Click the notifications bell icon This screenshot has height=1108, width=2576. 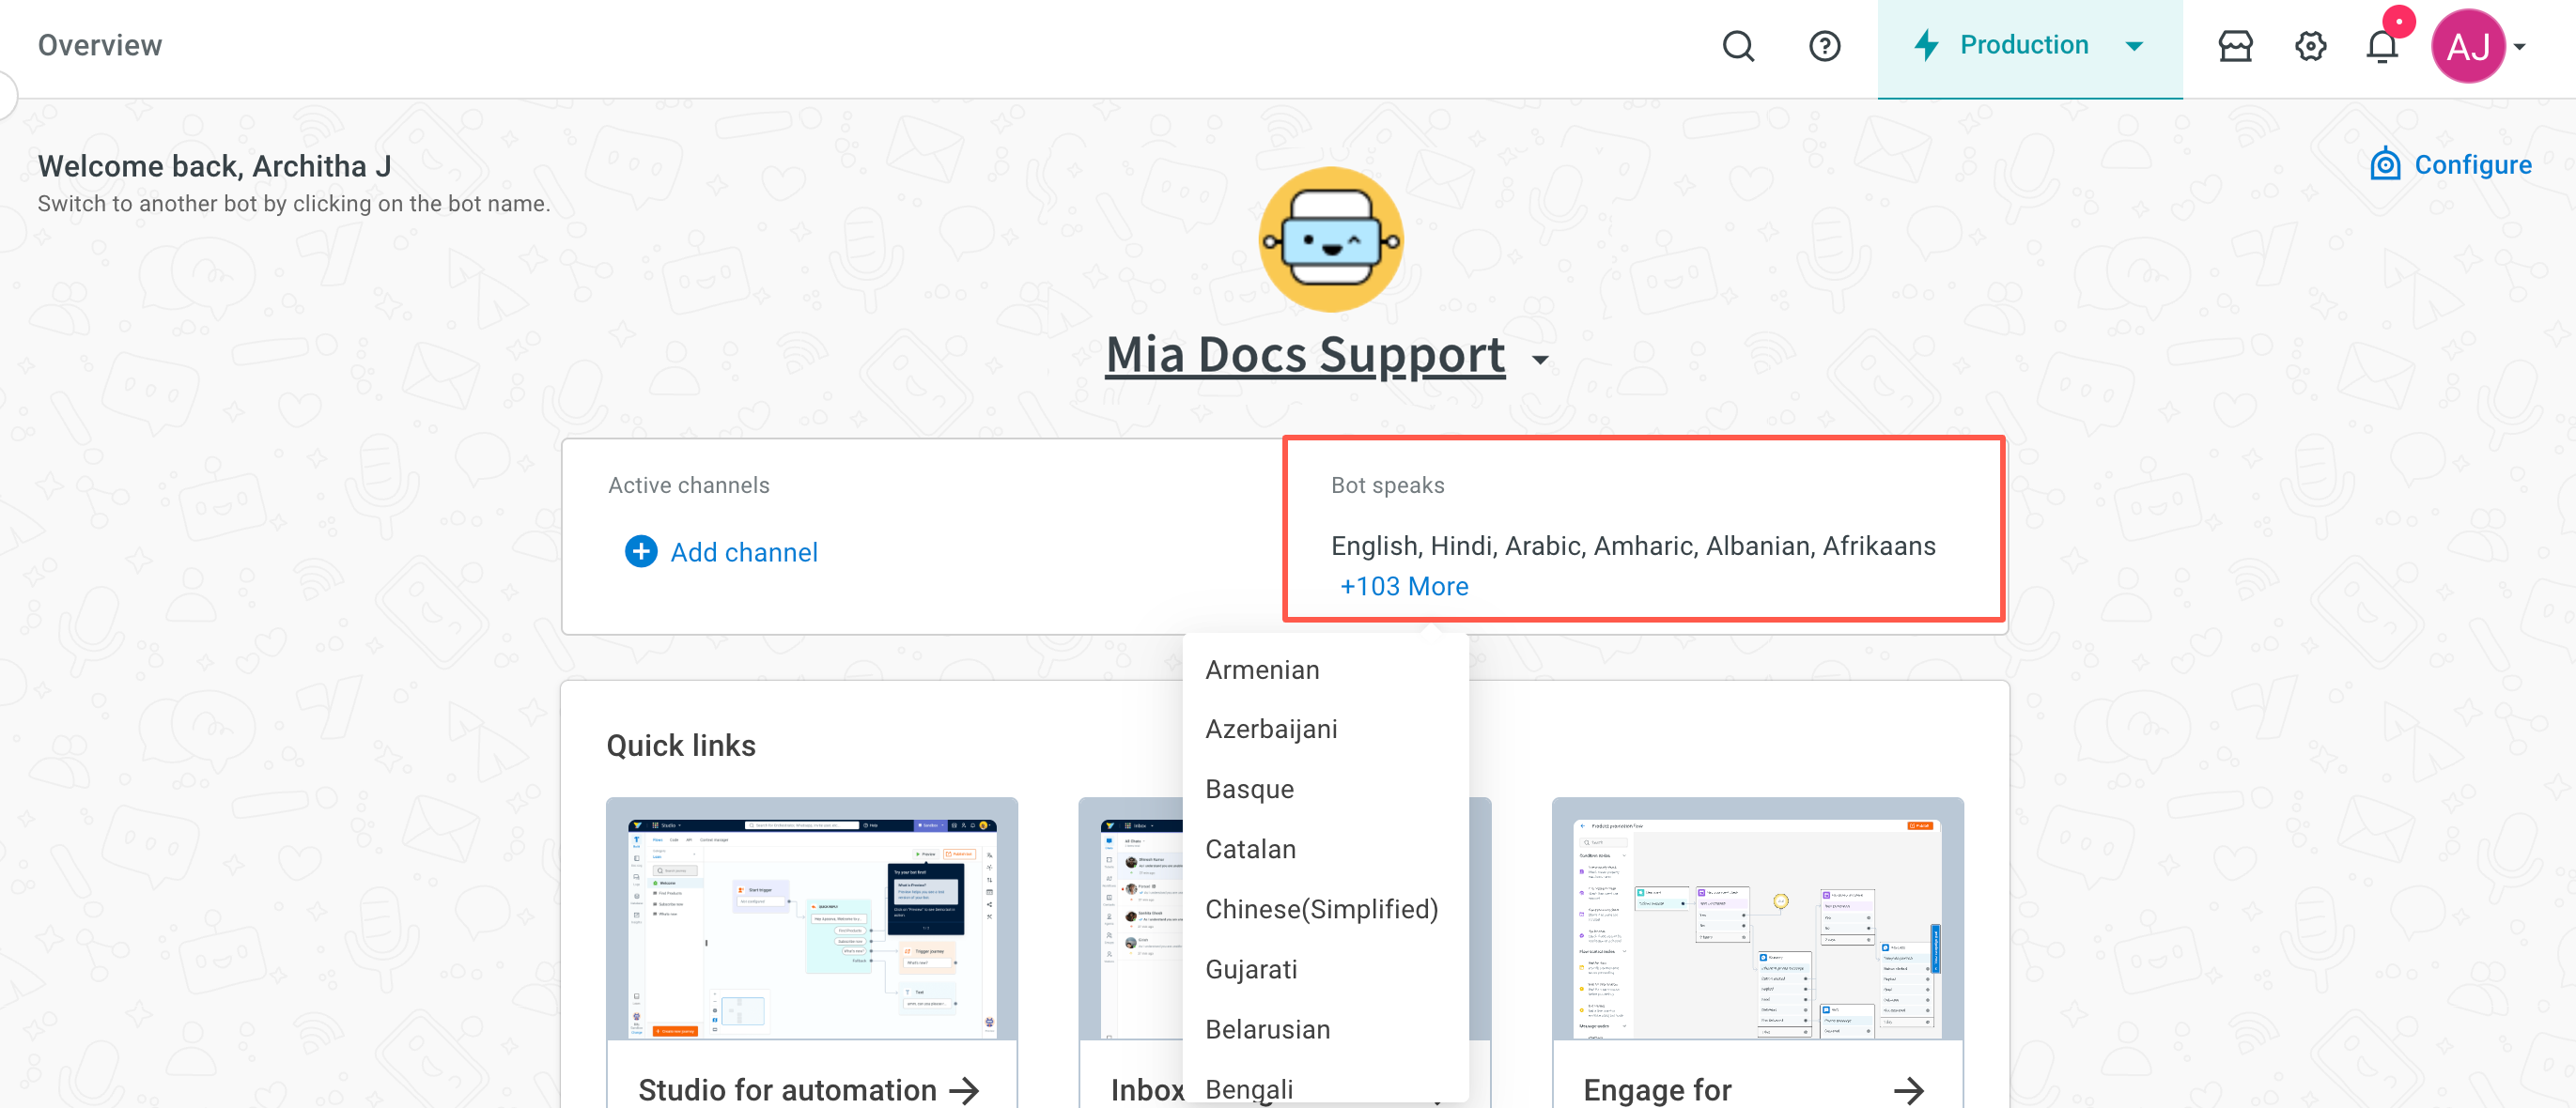(x=2382, y=46)
